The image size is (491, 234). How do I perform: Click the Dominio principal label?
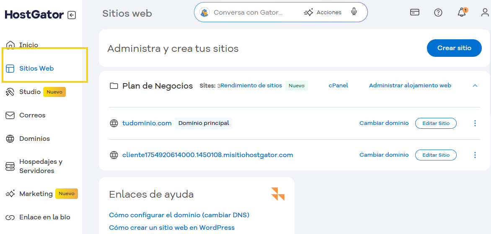(204, 123)
